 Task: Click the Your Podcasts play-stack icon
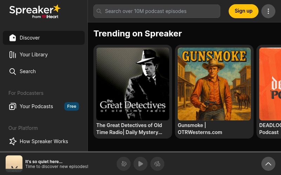pyautogui.click(x=13, y=106)
